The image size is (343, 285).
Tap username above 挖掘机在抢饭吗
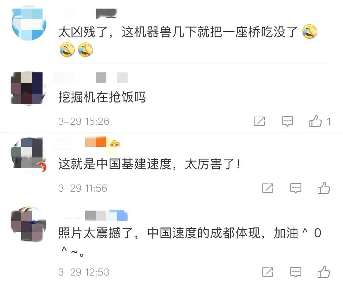[91, 78]
